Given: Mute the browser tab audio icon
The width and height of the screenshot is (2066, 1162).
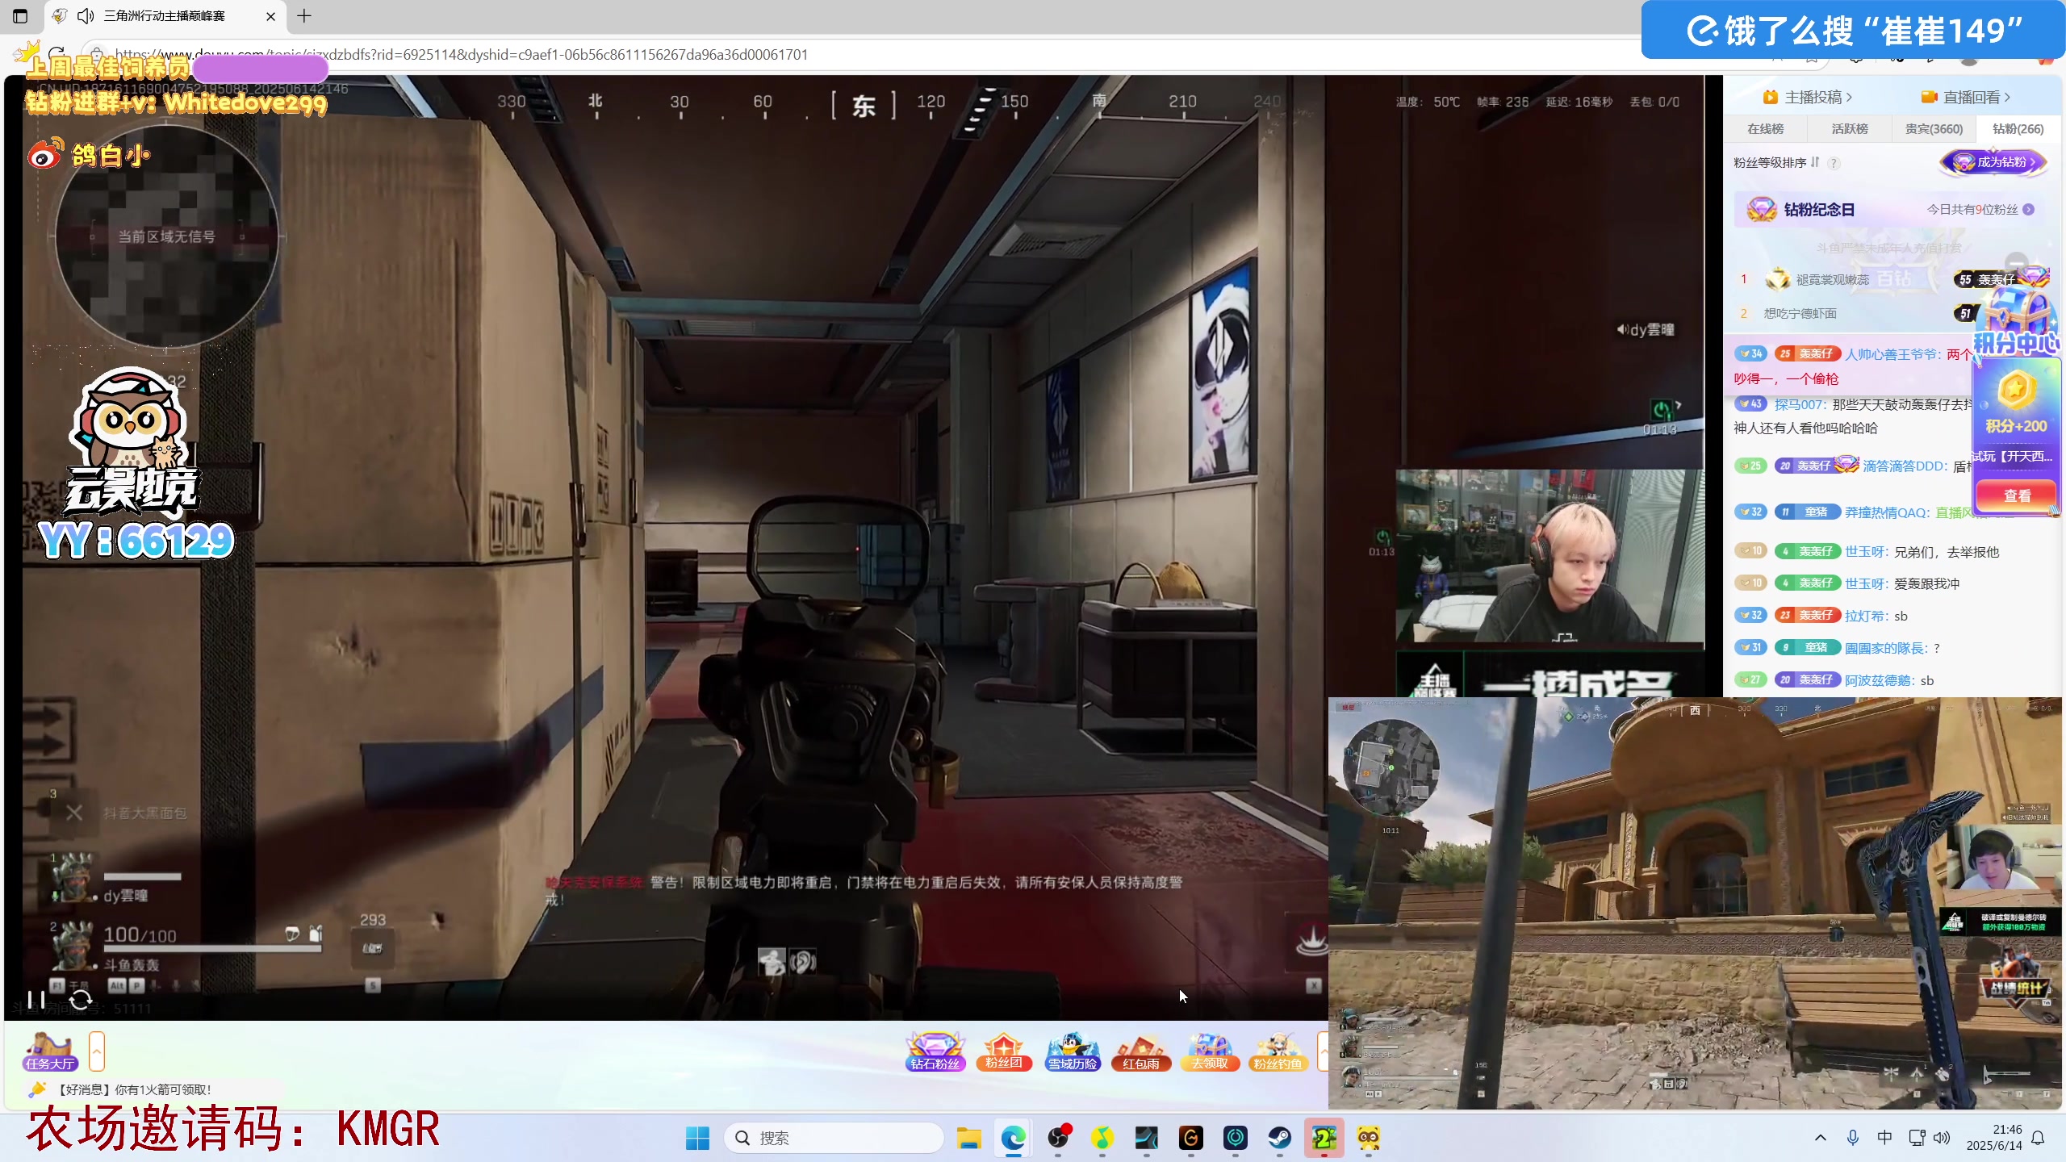Looking at the screenshot, I should pos(86,16).
